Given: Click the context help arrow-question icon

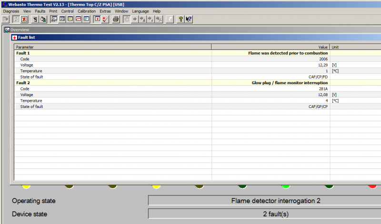Looking at the screenshot, I should point(189,19).
